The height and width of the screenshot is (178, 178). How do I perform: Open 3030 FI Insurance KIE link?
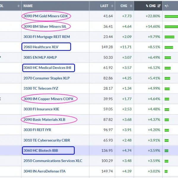click(41, 109)
